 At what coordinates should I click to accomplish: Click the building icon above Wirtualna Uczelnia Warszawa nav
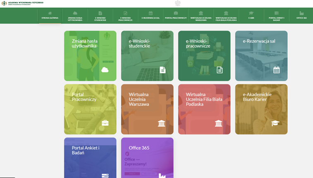click(x=201, y=13)
